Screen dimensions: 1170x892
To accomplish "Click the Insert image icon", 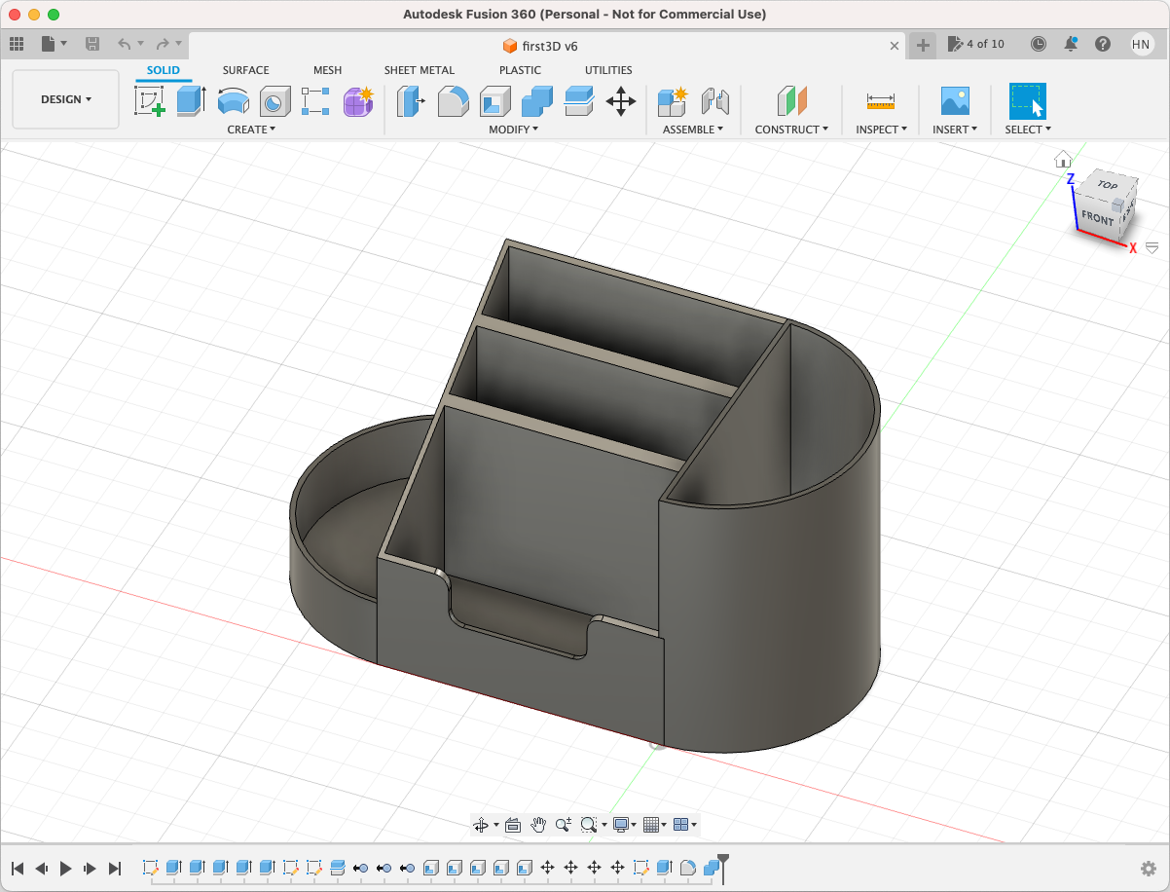I will pyautogui.click(x=955, y=101).
